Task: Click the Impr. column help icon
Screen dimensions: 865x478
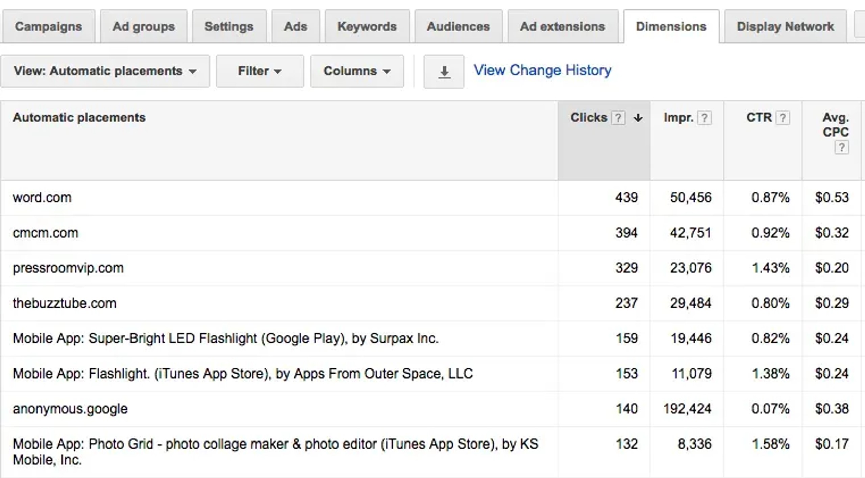Action: pos(705,118)
